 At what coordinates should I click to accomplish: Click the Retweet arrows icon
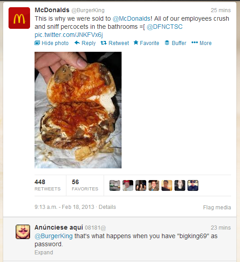pos(104,43)
